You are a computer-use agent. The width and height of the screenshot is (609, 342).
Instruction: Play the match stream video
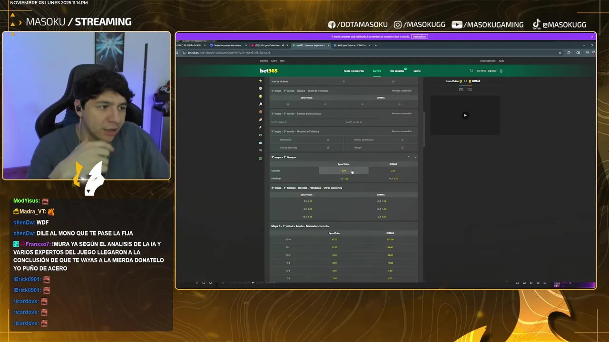click(x=465, y=115)
